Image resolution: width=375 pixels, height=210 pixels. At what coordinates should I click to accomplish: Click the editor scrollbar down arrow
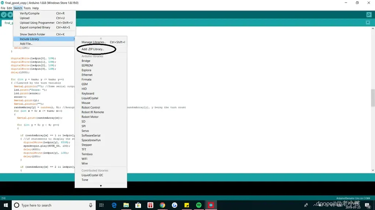point(373,170)
